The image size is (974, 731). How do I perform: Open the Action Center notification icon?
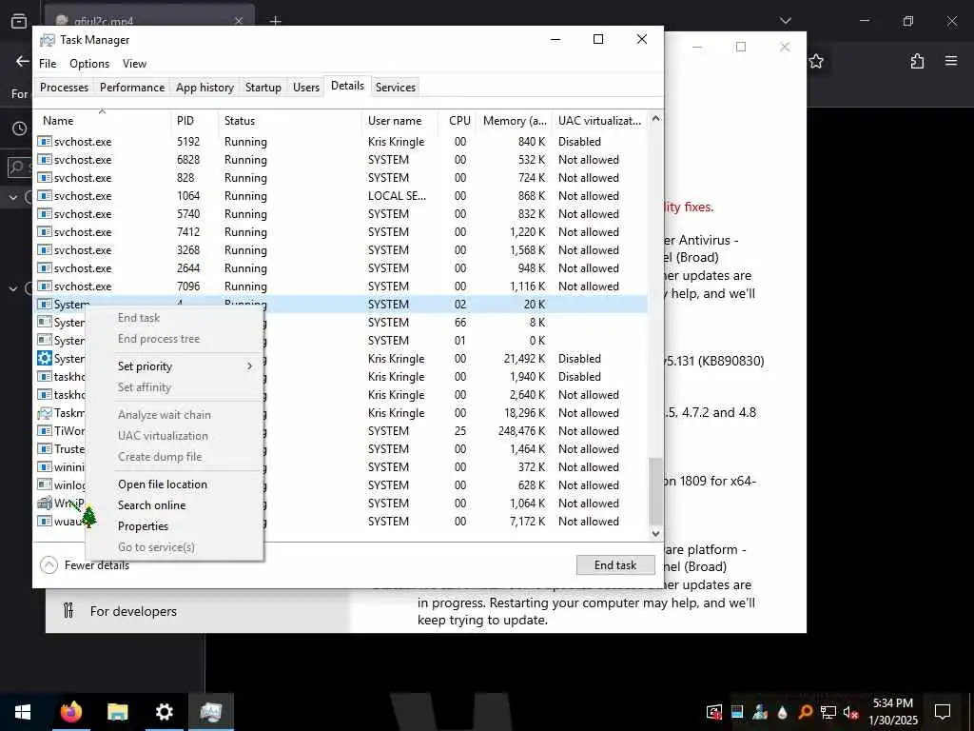[x=943, y=712]
